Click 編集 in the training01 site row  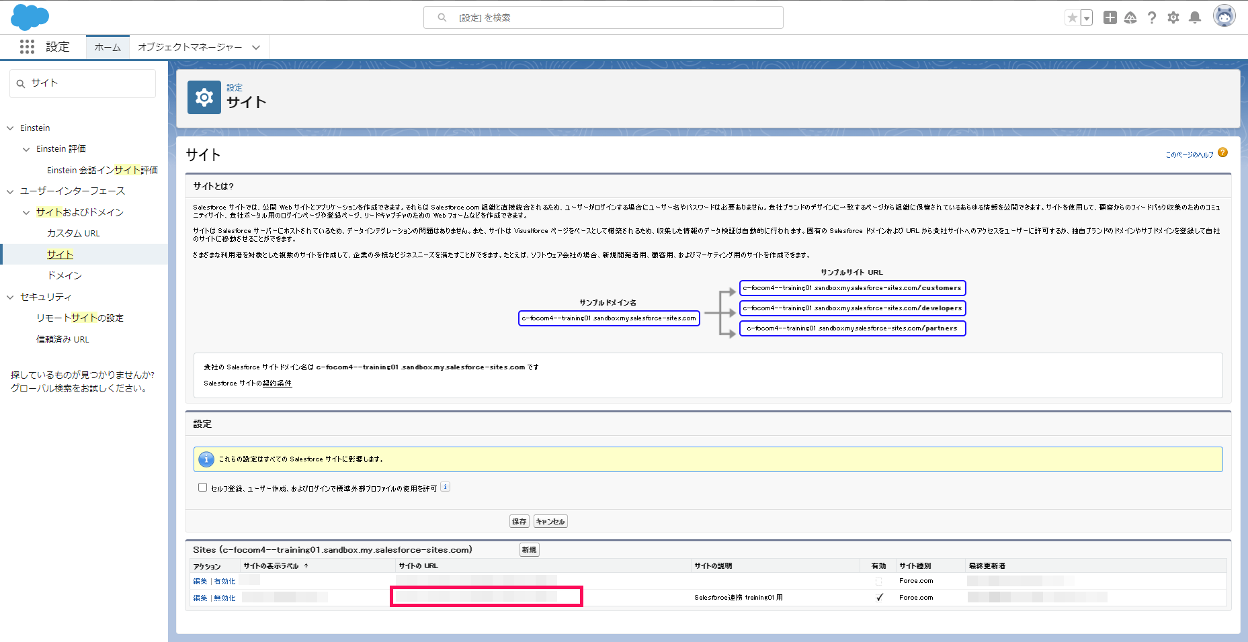pos(200,598)
